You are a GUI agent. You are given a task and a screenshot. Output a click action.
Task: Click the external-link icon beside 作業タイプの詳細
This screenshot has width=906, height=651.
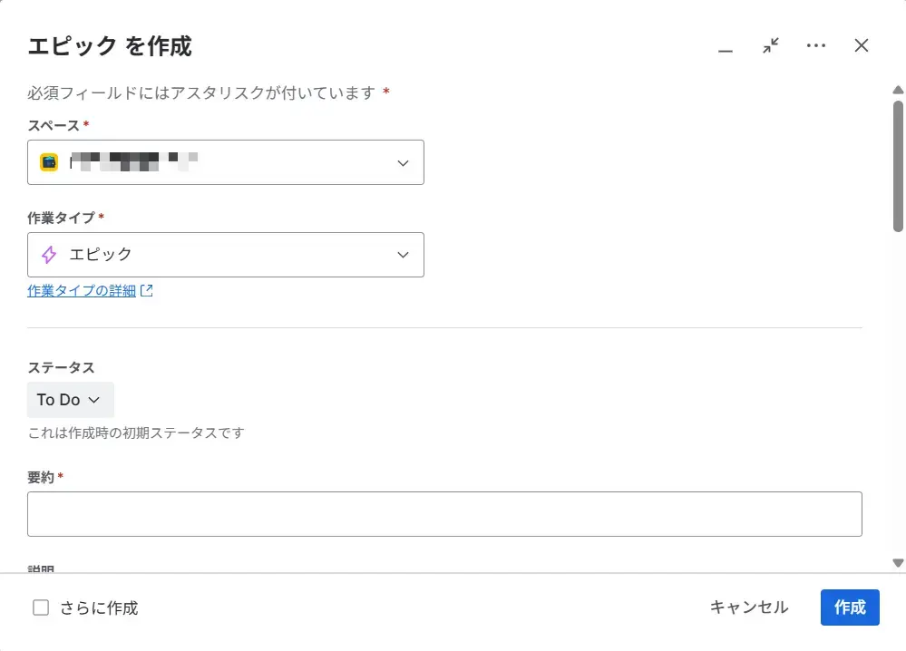tap(148, 290)
